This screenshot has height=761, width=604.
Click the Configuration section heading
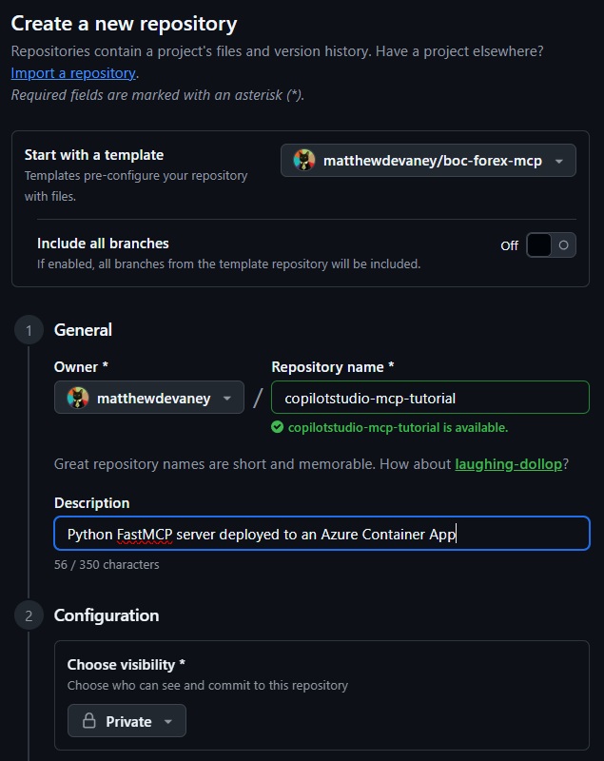(107, 615)
